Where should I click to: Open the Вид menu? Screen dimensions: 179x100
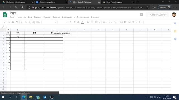click(30, 17)
